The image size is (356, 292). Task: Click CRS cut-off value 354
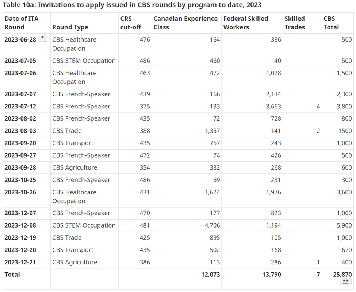[x=145, y=167]
